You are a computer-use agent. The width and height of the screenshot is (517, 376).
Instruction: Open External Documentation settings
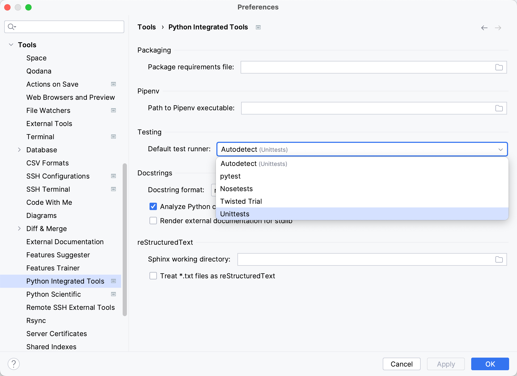point(65,242)
